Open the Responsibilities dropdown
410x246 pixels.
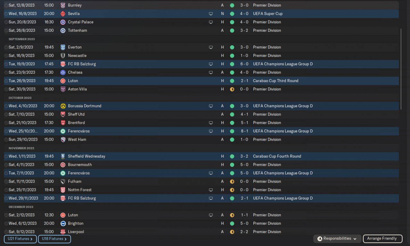tap(337, 239)
